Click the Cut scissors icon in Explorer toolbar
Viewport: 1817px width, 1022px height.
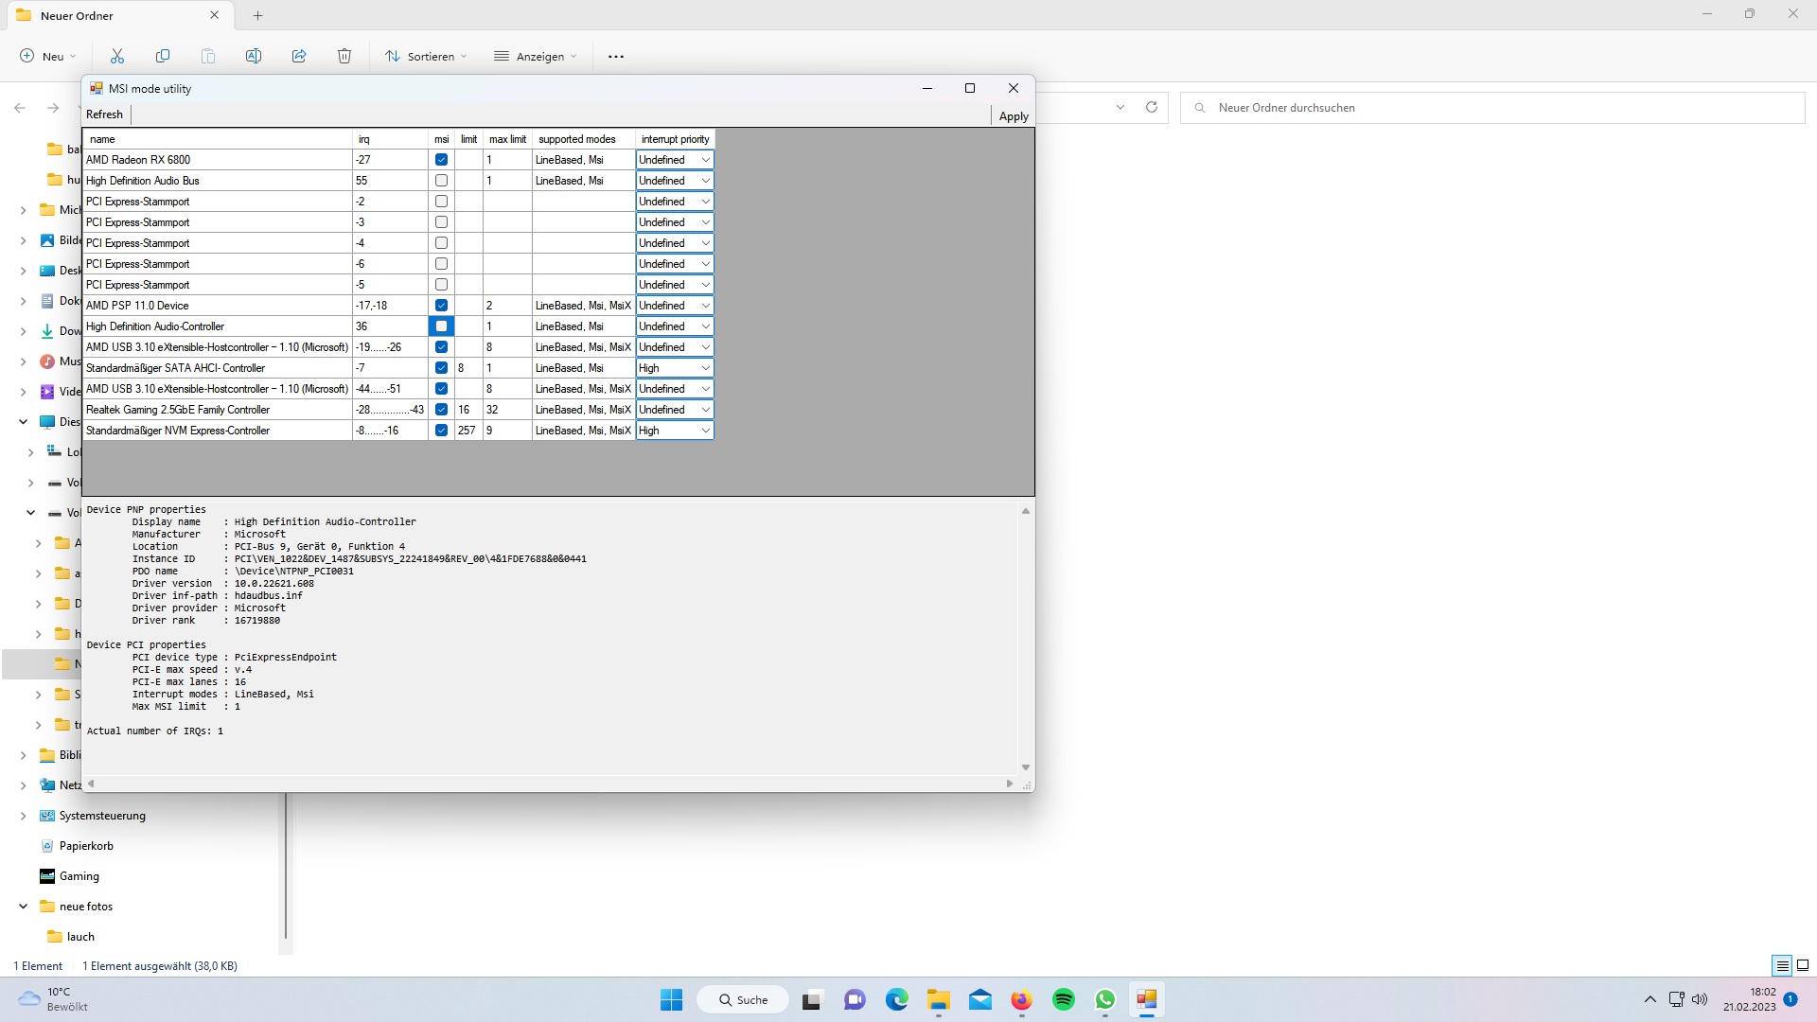(117, 57)
